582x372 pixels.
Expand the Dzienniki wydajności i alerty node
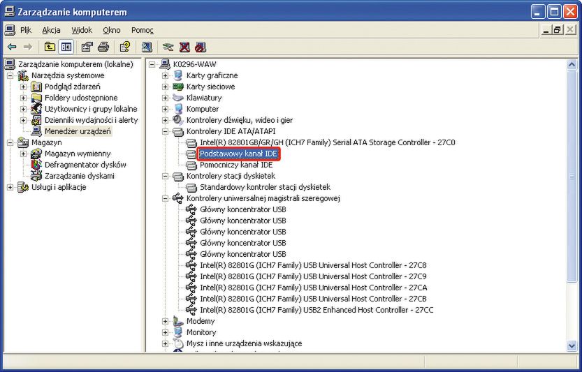[23, 120]
